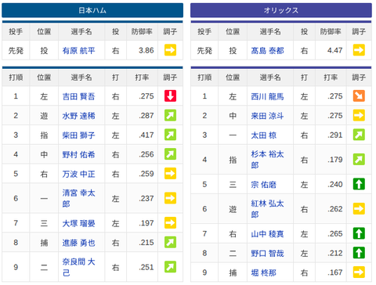Click 来田 涼斗's condition arrow icon
376x285 pixels.
point(359,115)
